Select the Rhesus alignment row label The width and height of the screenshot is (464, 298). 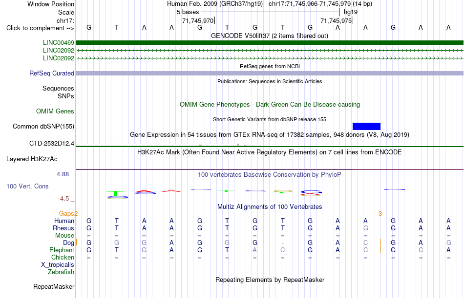tap(63, 228)
